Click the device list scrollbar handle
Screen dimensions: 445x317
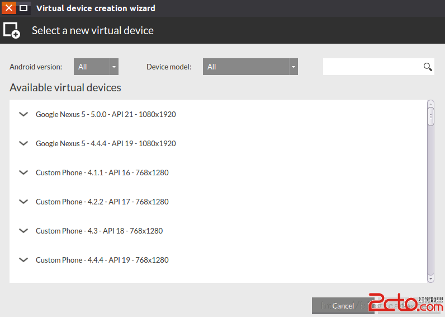(430, 116)
